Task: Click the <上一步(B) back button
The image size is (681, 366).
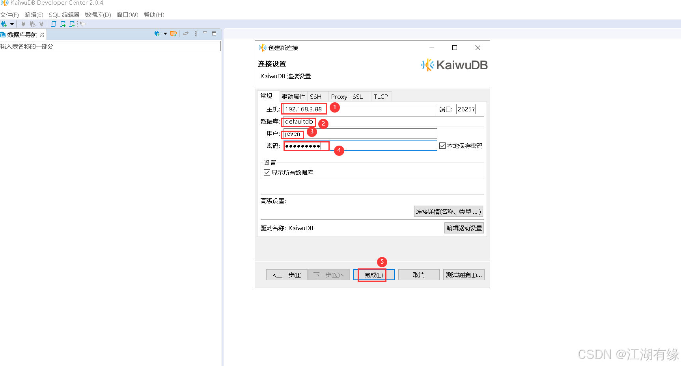Action: (287, 275)
